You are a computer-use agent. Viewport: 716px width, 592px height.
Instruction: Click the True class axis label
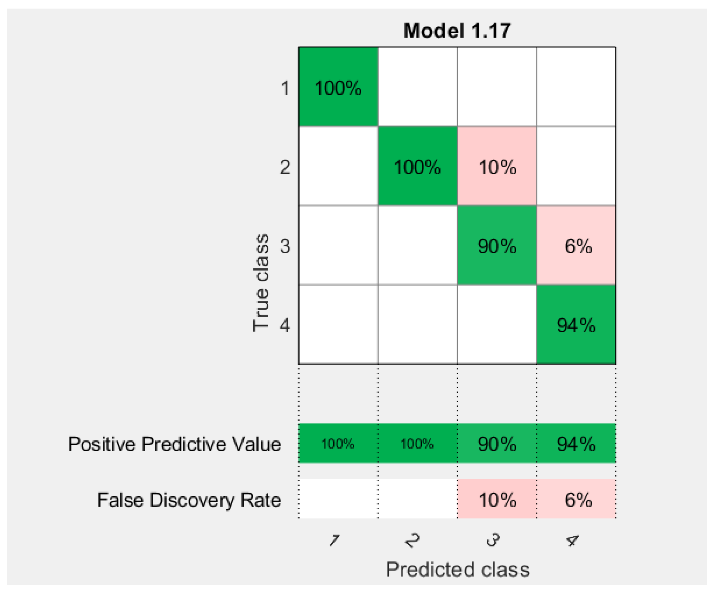(x=261, y=283)
